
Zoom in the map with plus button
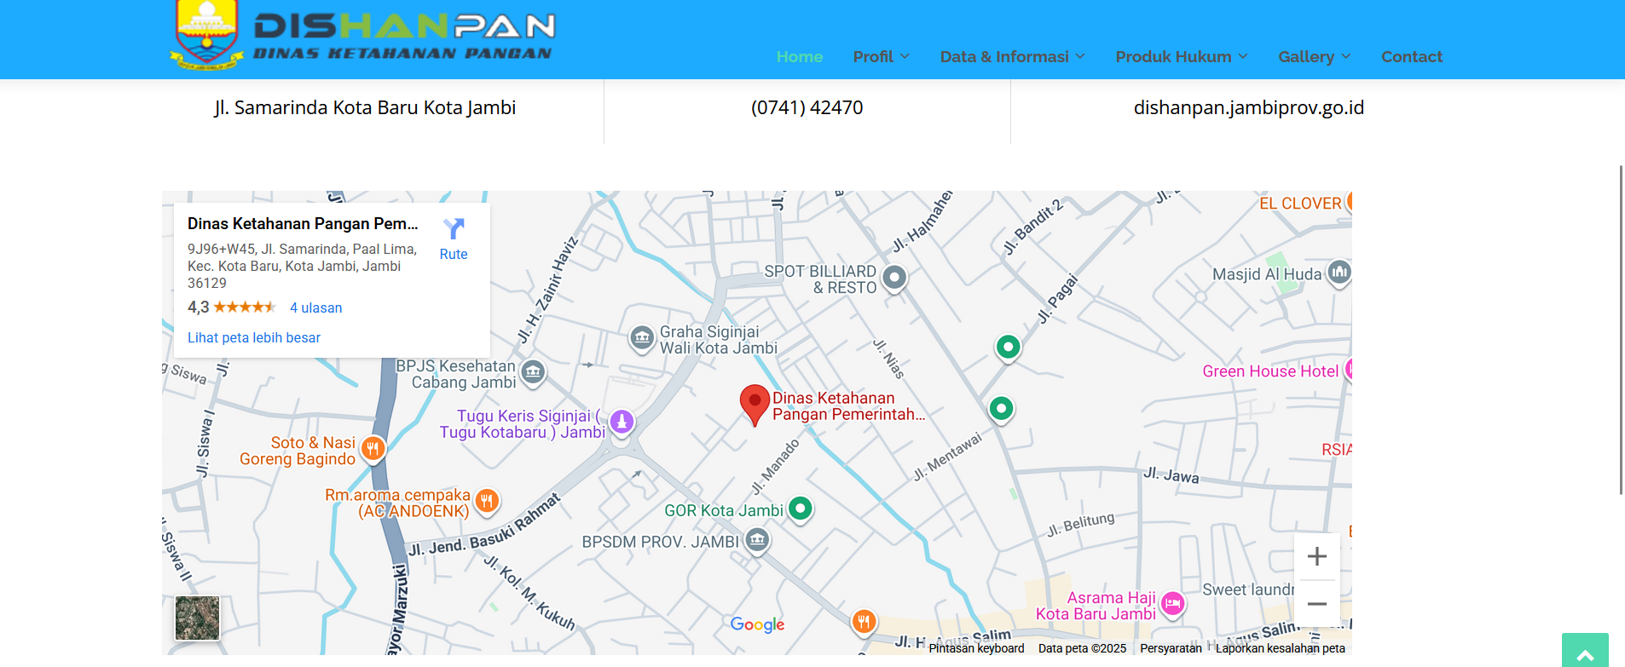(x=1316, y=556)
